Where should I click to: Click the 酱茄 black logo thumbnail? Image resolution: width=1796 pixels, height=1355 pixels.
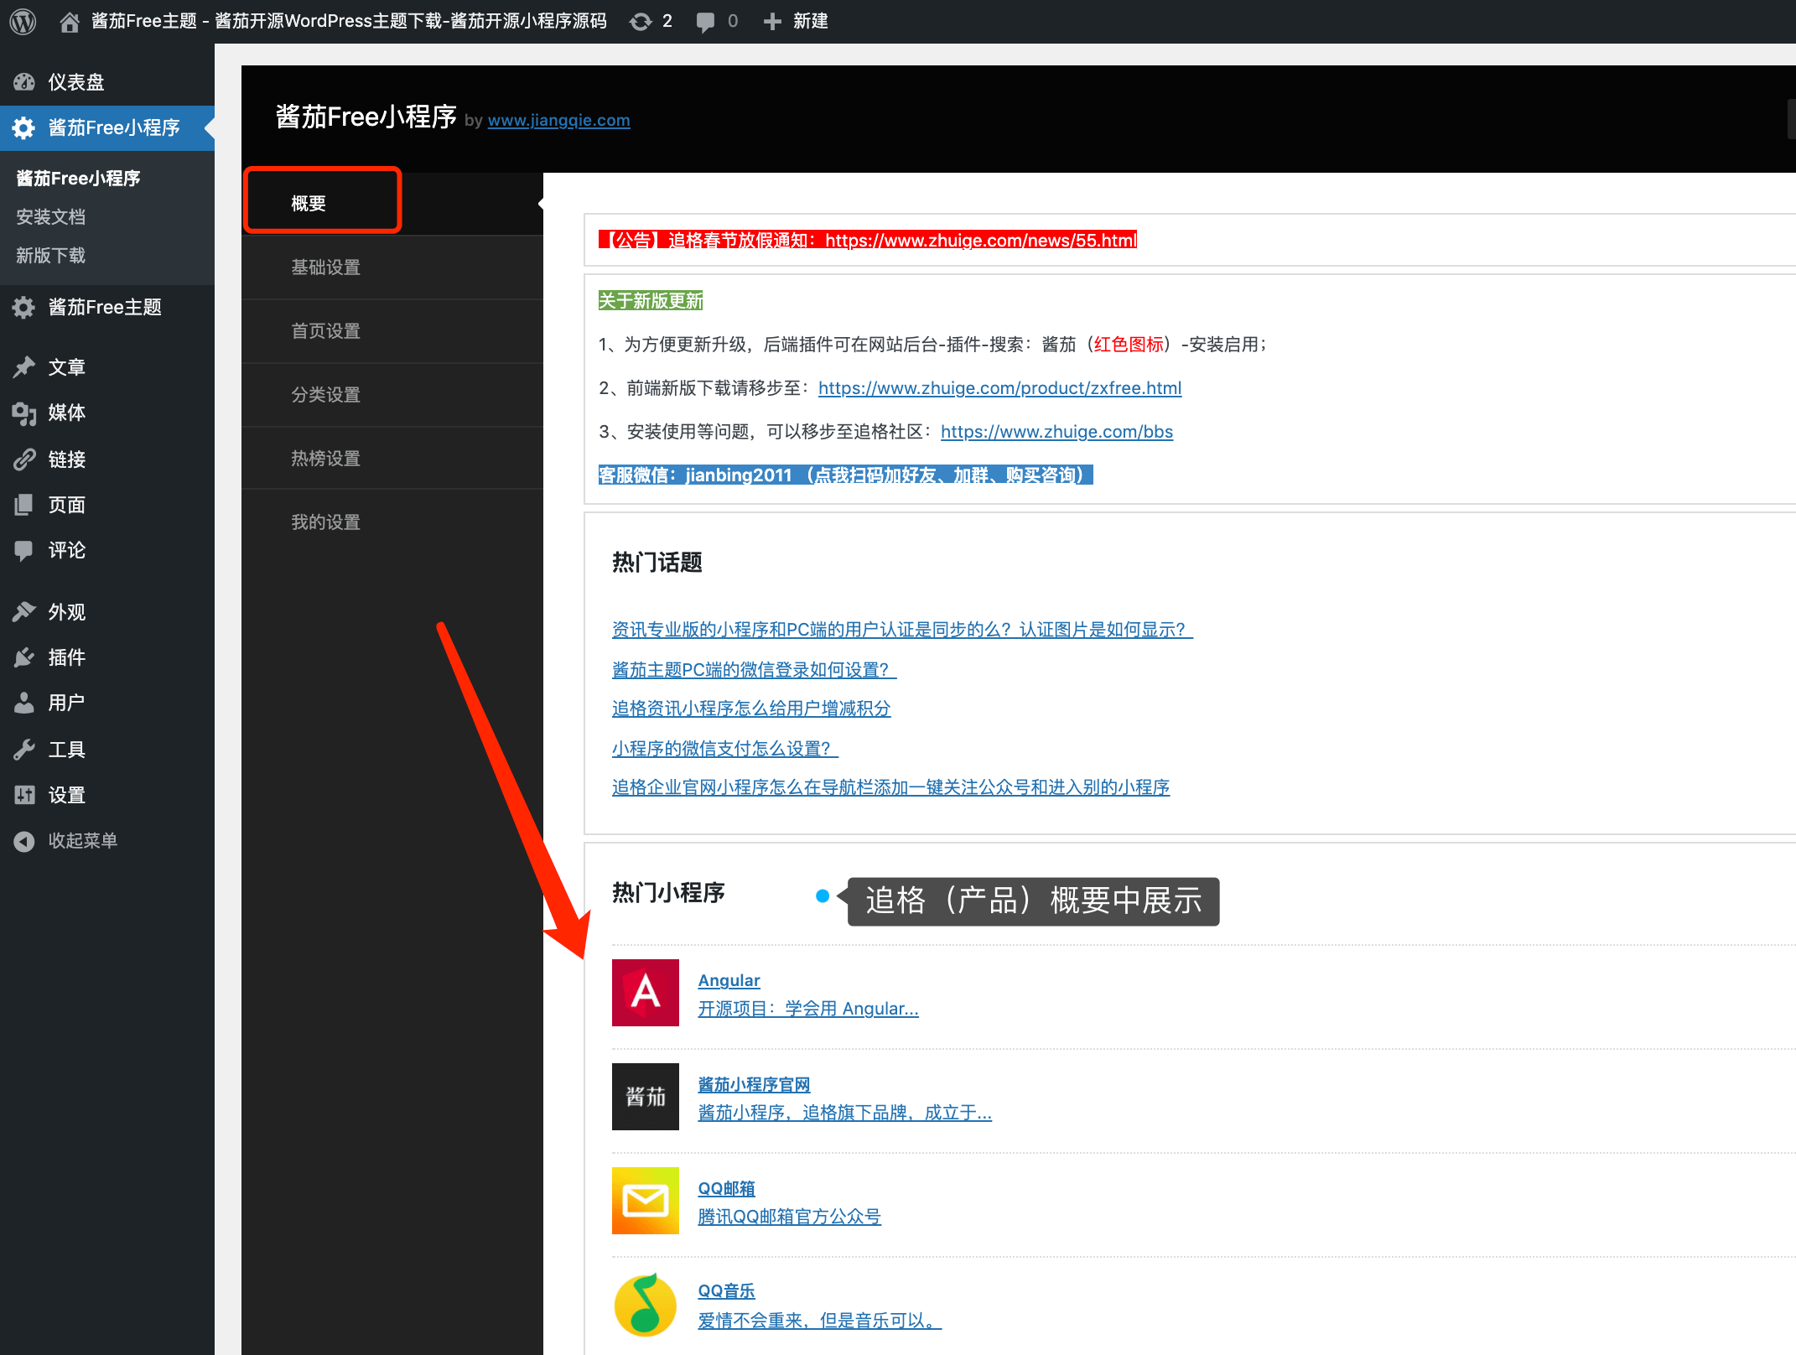(x=646, y=1097)
